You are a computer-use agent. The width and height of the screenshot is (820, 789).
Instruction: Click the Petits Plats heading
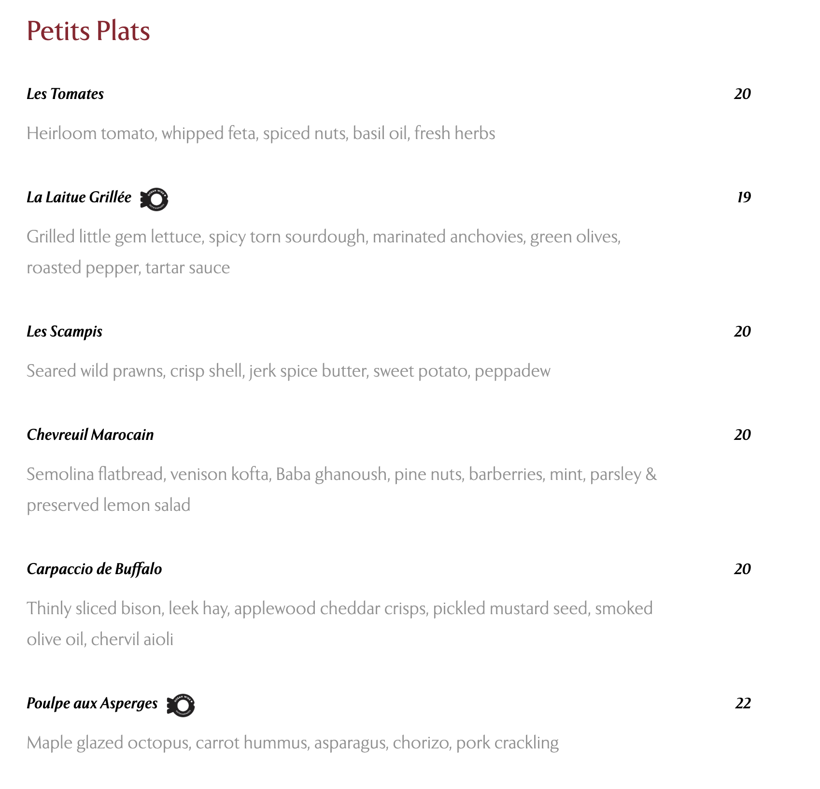(x=88, y=31)
